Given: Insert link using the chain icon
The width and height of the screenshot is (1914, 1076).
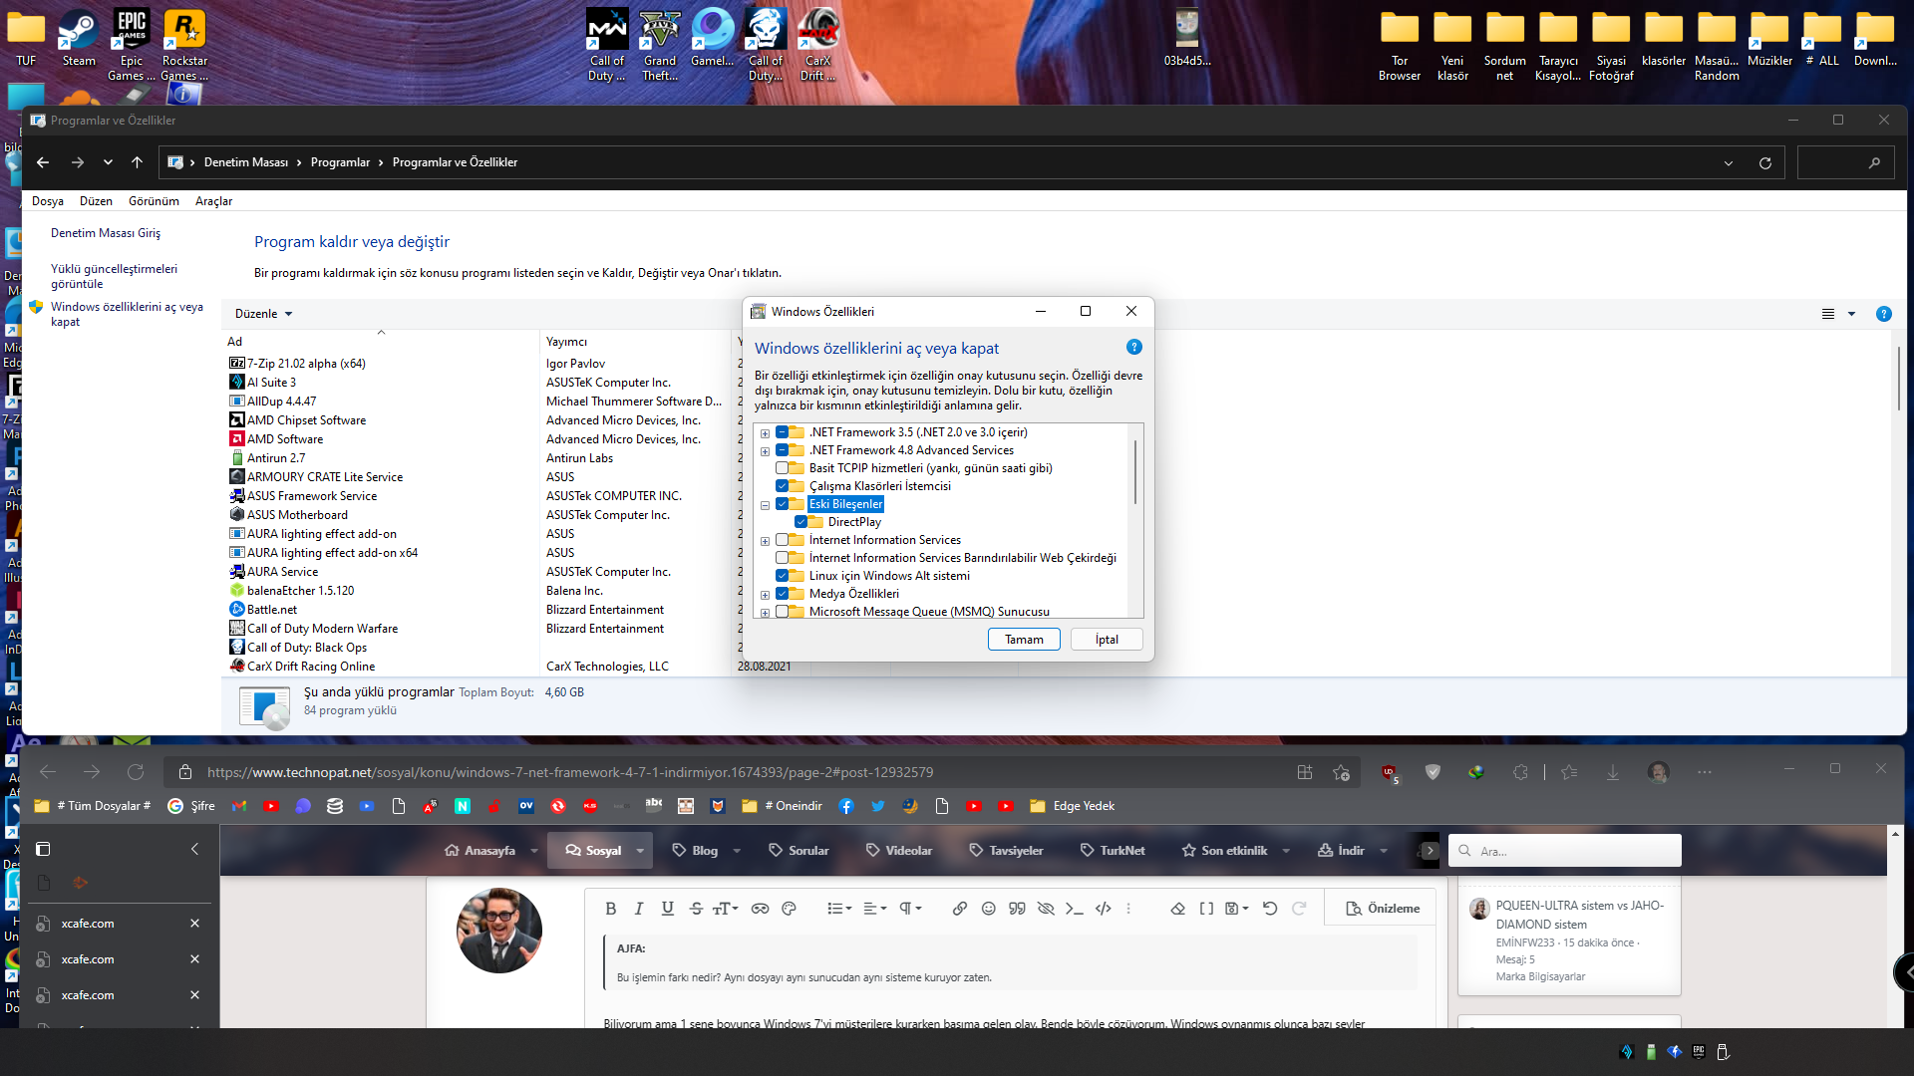Looking at the screenshot, I should pos(959,909).
